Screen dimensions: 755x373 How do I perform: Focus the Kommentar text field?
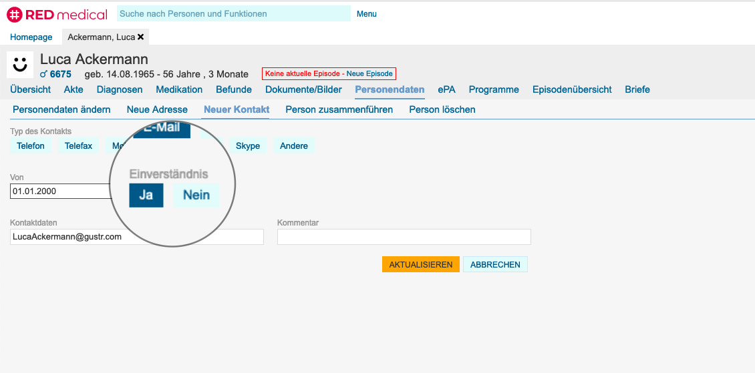click(404, 237)
